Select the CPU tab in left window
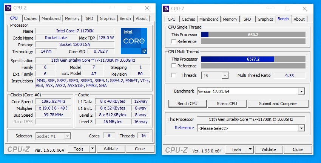The image size is (321, 163). 14,18
